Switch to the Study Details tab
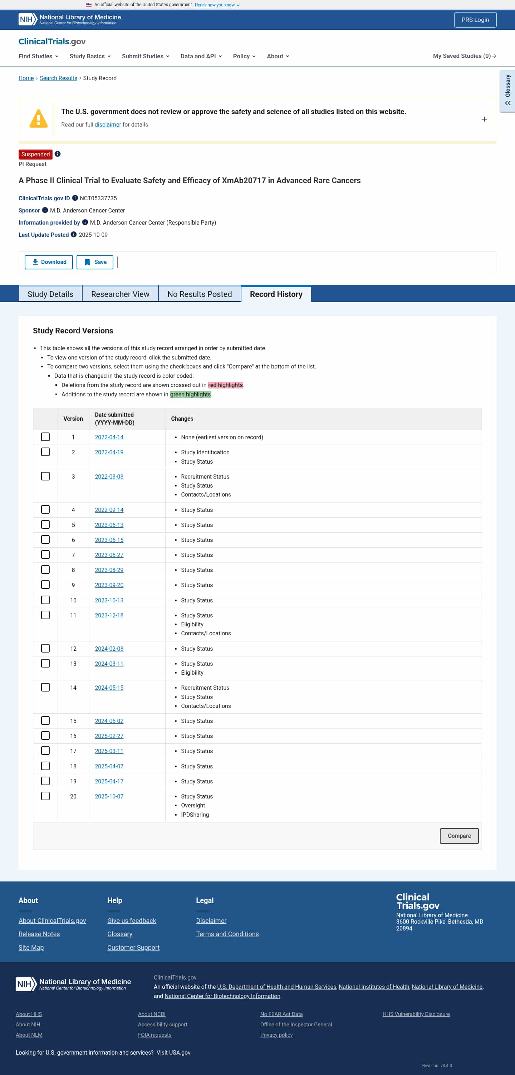The image size is (515, 1075). click(x=50, y=294)
